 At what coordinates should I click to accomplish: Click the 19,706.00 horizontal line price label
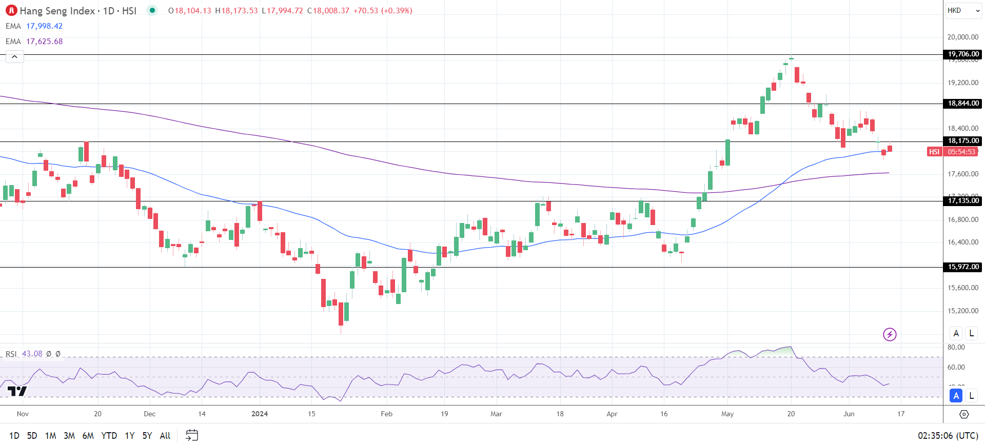[x=963, y=54]
